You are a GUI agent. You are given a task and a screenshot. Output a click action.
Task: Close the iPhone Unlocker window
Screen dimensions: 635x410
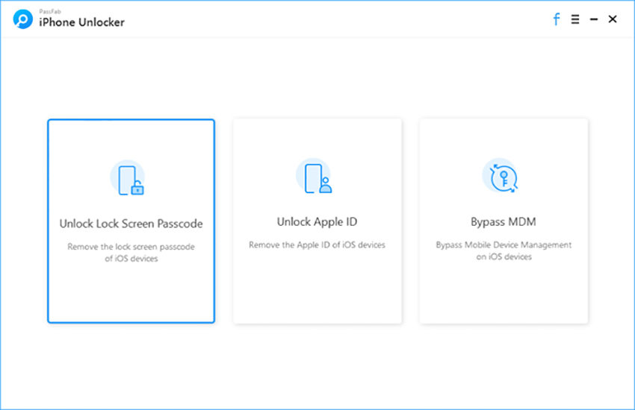click(x=613, y=19)
